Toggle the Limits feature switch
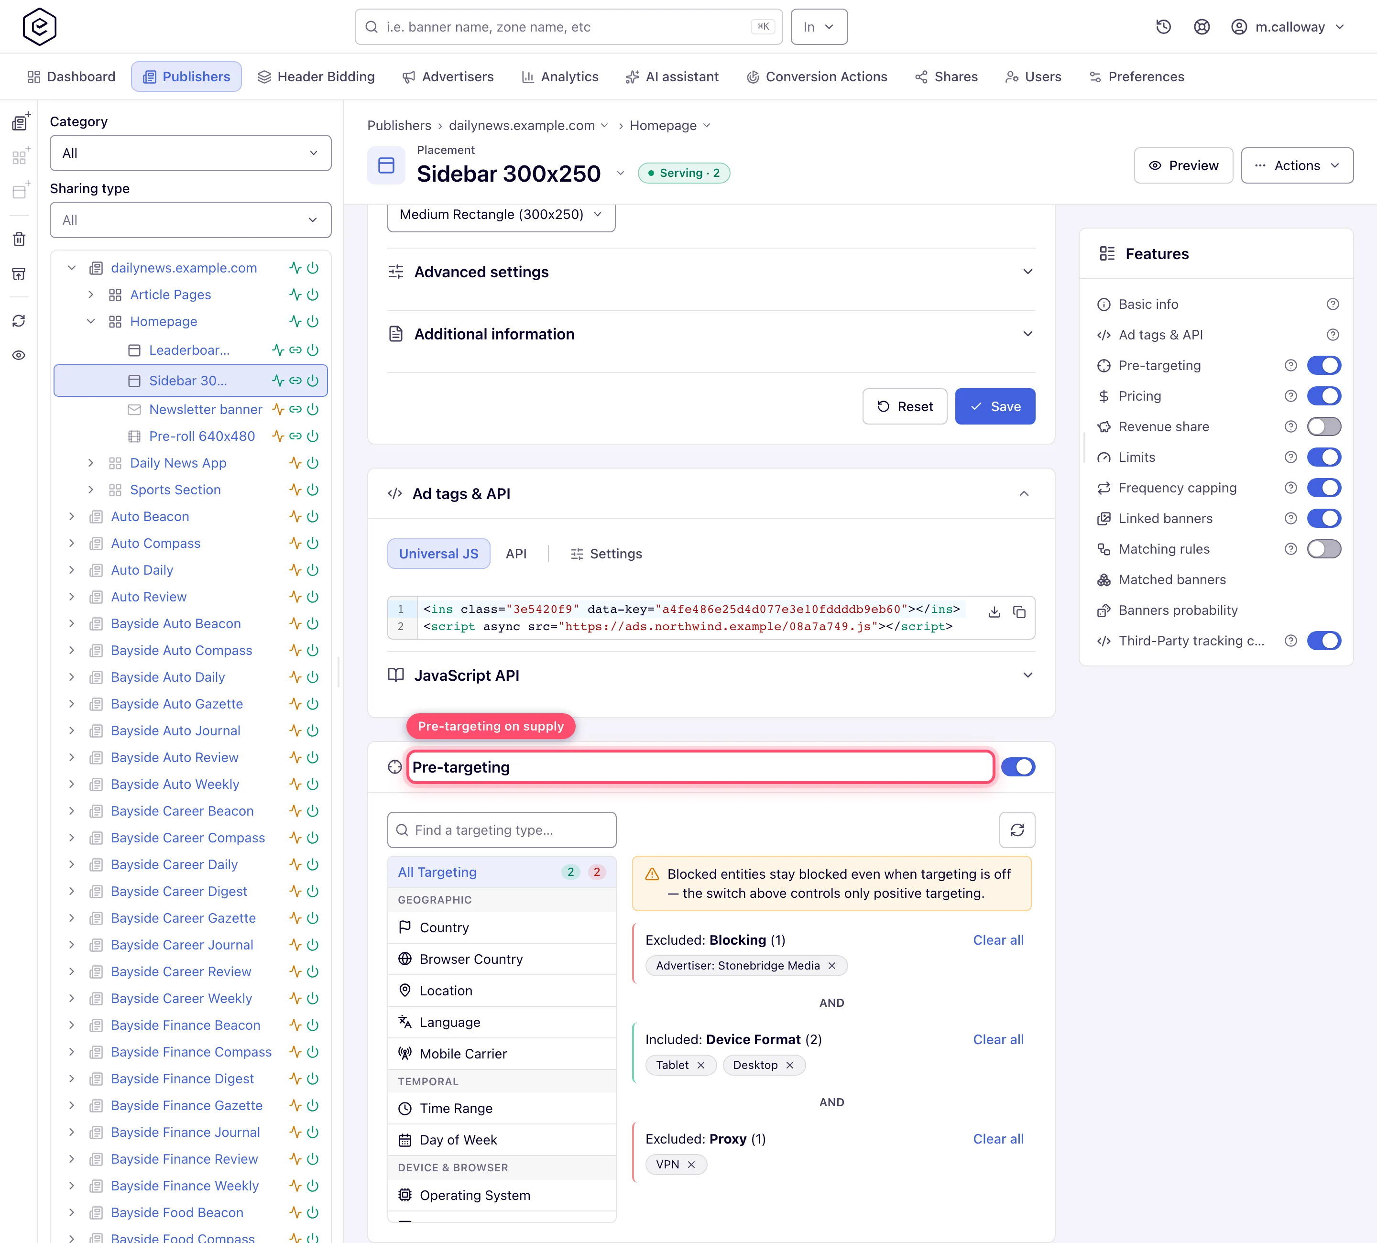 point(1324,458)
